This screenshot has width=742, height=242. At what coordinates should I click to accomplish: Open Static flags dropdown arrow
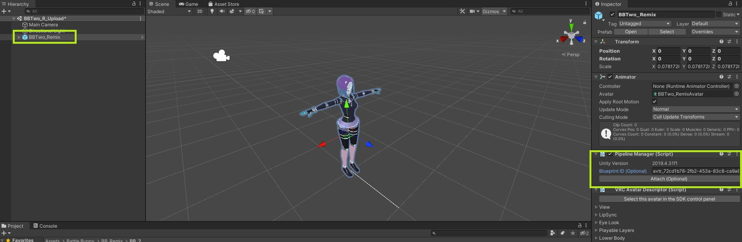(x=738, y=14)
